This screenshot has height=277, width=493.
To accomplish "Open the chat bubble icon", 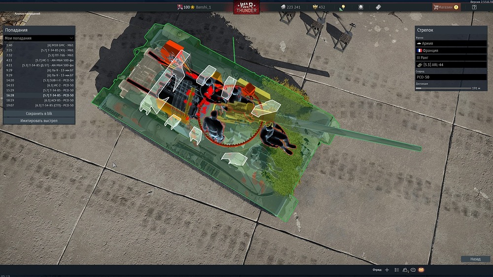I will (x=413, y=270).
